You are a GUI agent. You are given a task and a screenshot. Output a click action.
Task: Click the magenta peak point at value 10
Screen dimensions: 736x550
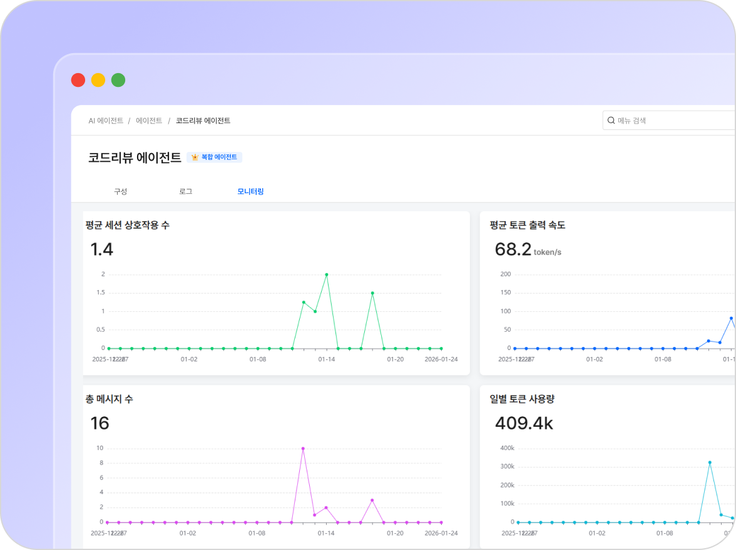pyautogui.click(x=303, y=448)
